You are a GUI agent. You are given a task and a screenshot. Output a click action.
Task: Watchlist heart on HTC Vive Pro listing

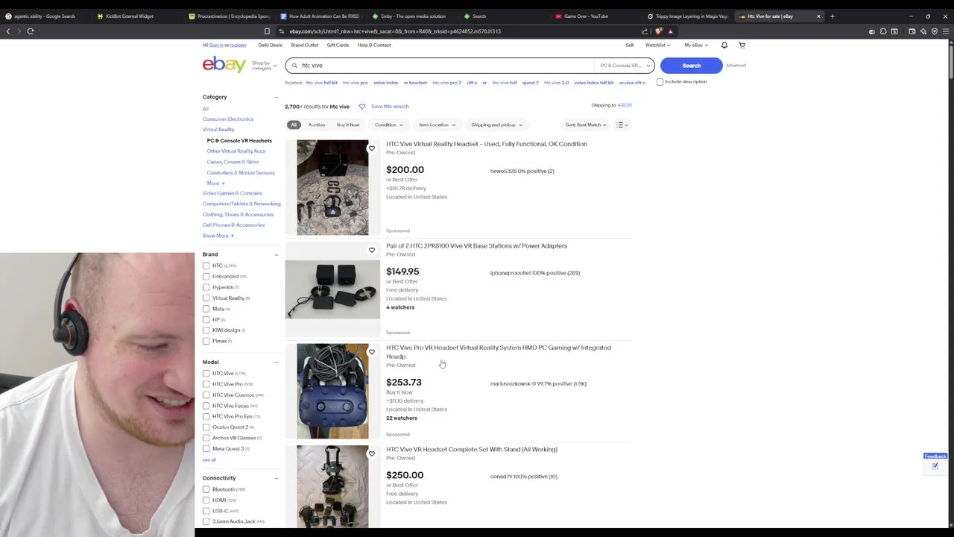point(372,352)
